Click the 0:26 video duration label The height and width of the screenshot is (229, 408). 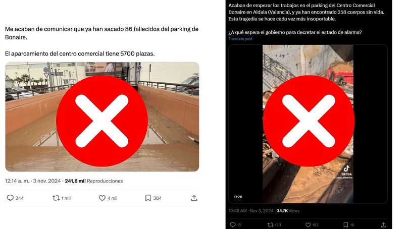tap(238, 197)
